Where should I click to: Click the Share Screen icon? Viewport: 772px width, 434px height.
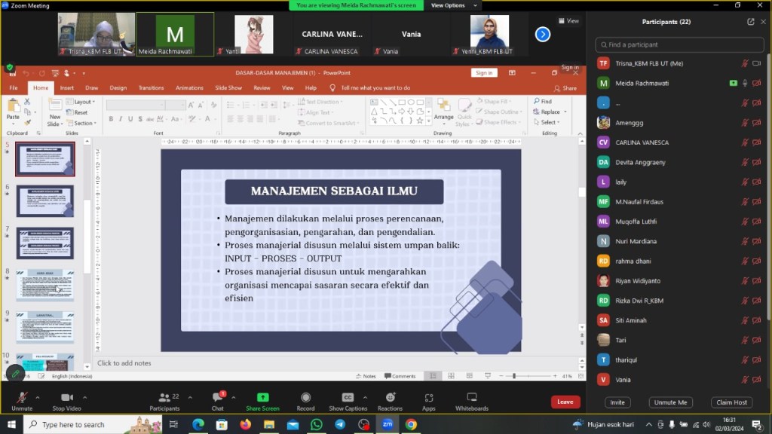point(262,399)
